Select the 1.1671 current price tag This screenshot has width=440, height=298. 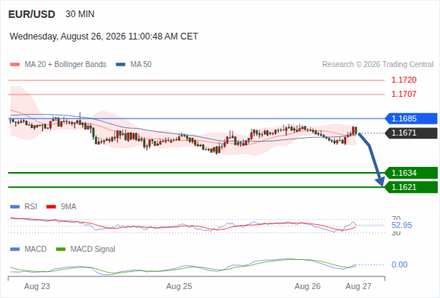[411, 133]
